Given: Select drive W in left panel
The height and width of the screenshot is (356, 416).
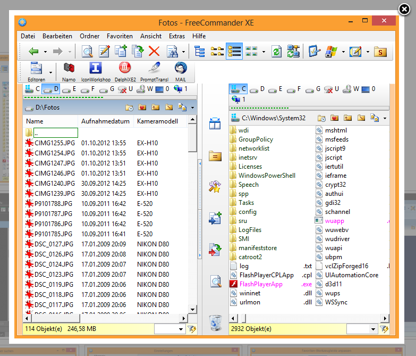Looking at the screenshot, I should point(145,89).
